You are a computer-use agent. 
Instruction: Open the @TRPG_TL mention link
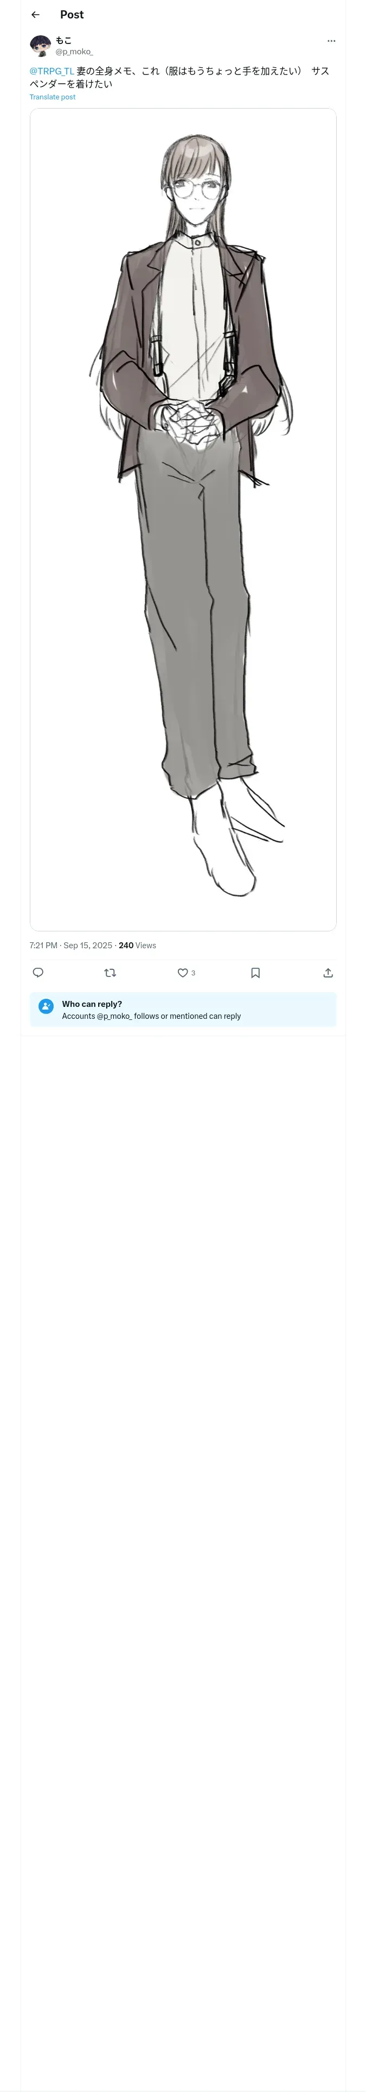pyautogui.click(x=52, y=72)
